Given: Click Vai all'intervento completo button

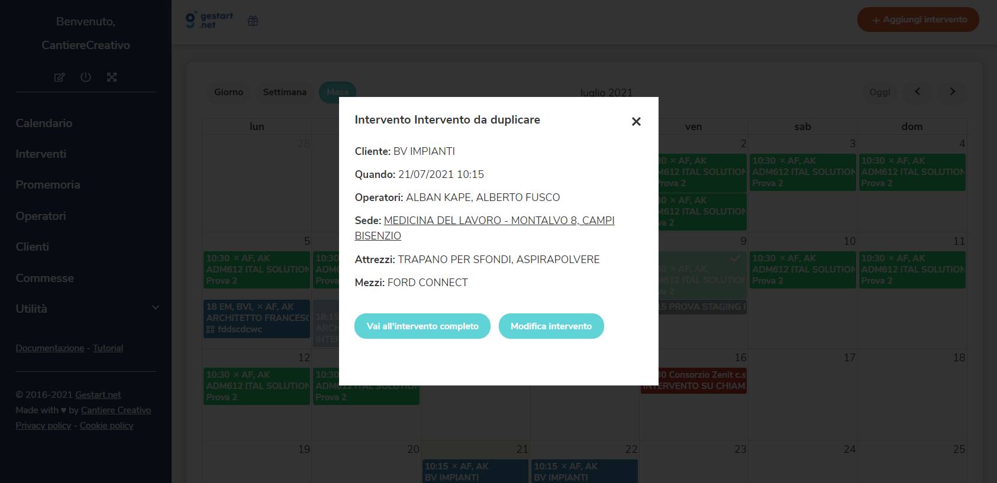Looking at the screenshot, I should 422,326.
